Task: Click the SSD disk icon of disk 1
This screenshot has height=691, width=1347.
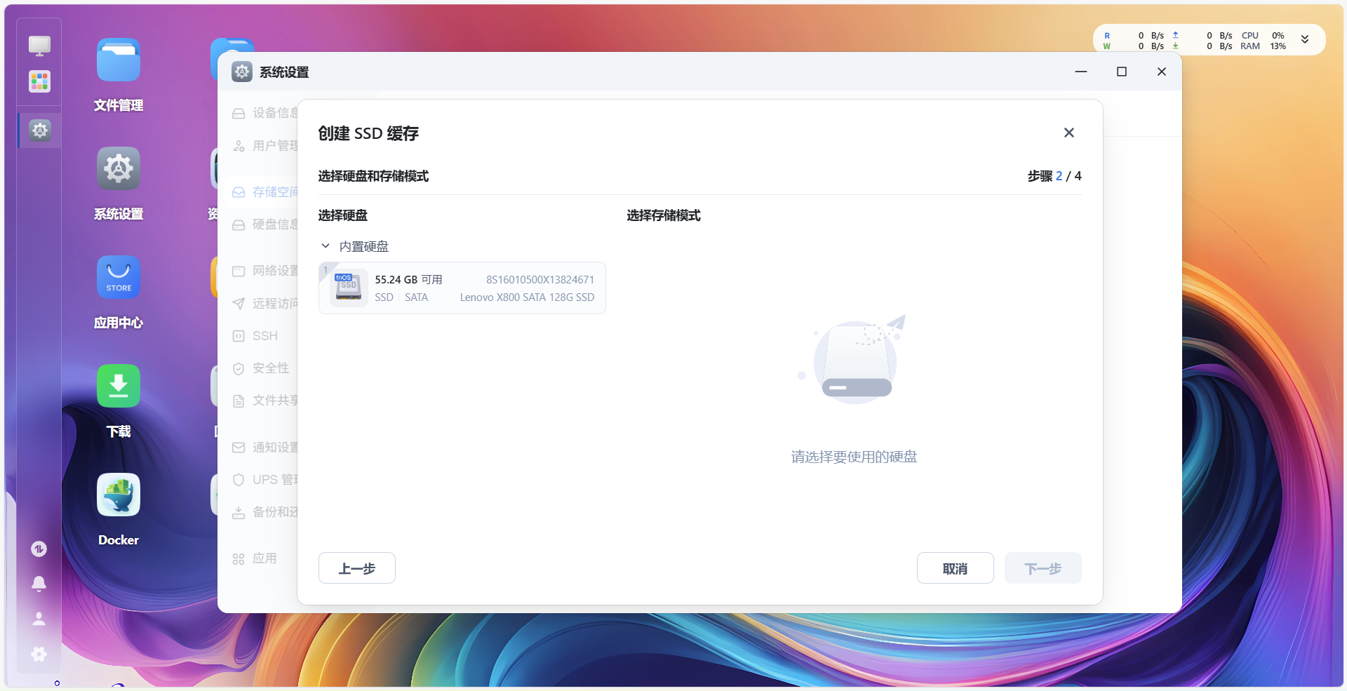Action: tap(349, 288)
